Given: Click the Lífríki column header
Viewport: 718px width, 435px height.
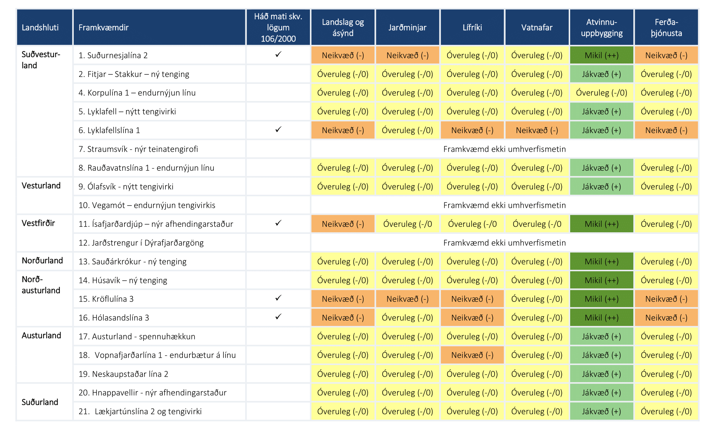Looking at the screenshot, I should (472, 28).
